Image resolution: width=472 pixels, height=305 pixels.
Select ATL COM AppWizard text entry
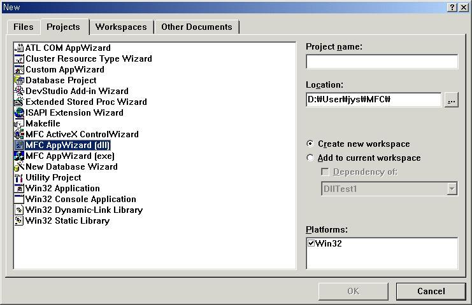pos(68,48)
